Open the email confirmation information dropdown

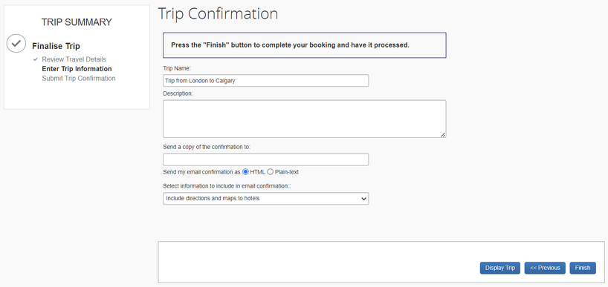265,199
